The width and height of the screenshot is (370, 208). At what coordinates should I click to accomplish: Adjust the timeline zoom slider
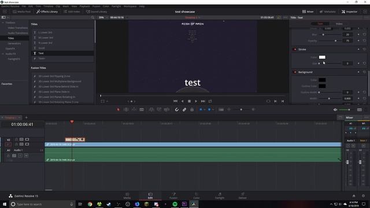coord(241,110)
